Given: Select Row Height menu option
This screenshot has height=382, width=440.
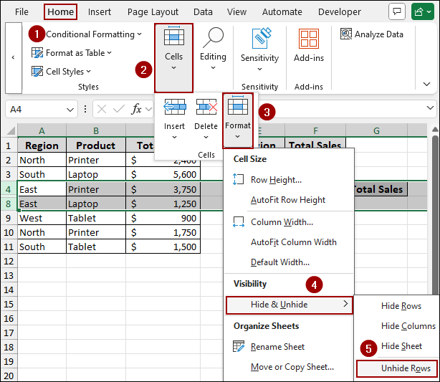Looking at the screenshot, I should (276, 180).
